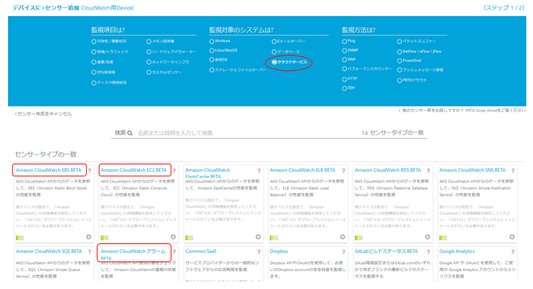This screenshot has width=533, height=289.
Task: Select the Linux/MacOS radio option
Action: (x=212, y=50)
